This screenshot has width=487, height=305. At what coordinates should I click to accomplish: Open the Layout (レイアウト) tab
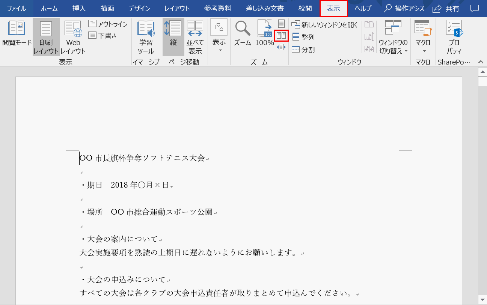click(177, 8)
